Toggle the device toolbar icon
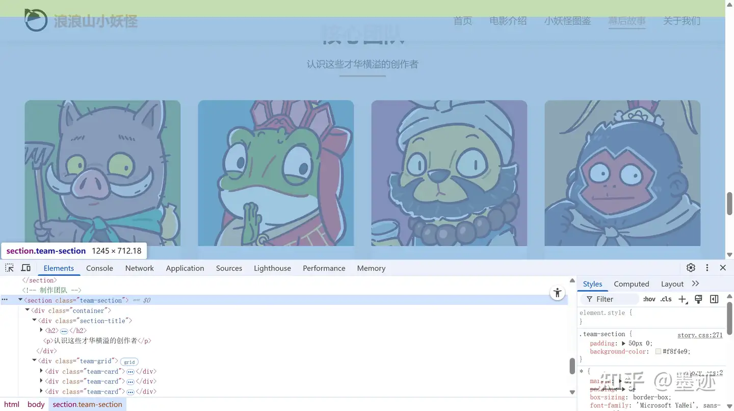Image resolution: width=734 pixels, height=411 pixels. coord(25,268)
